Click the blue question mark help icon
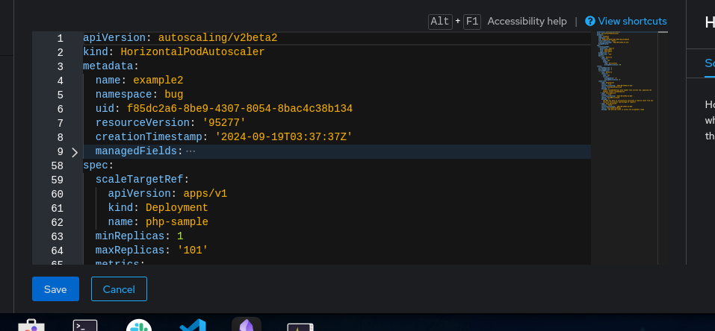This screenshot has height=331, width=715. point(590,22)
